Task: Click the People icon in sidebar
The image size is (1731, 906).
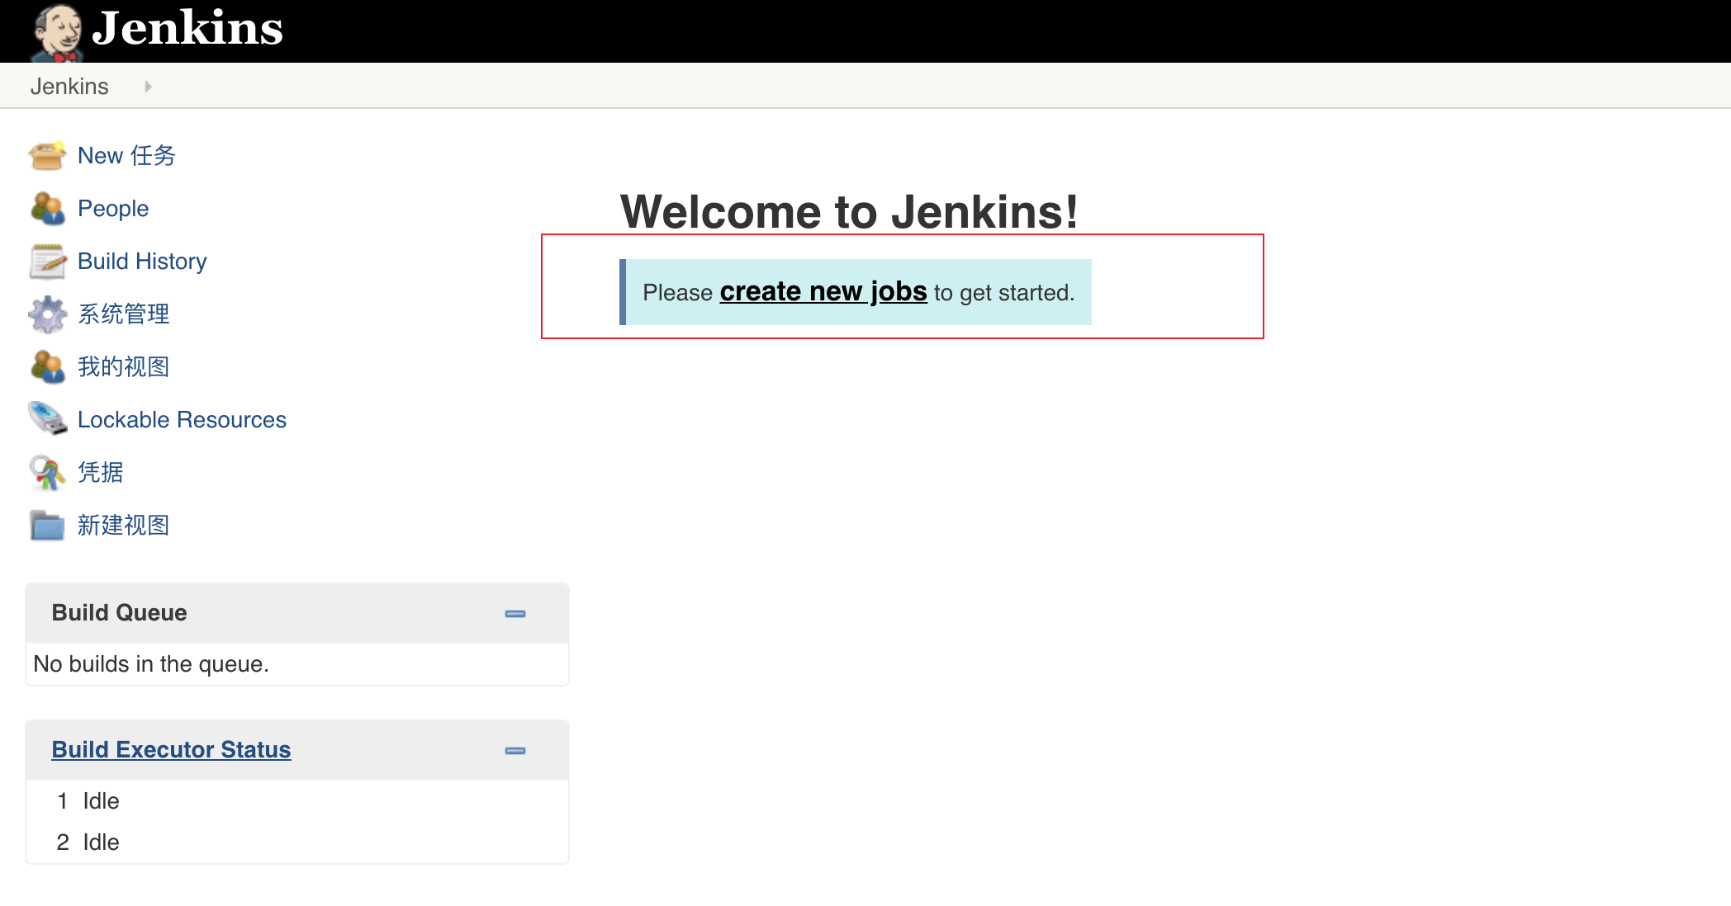Action: click(47, 208)
